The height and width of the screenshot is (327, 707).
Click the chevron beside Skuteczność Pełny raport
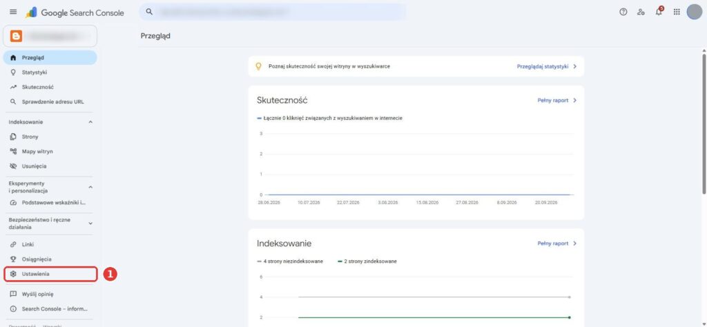tap(574, 101)
